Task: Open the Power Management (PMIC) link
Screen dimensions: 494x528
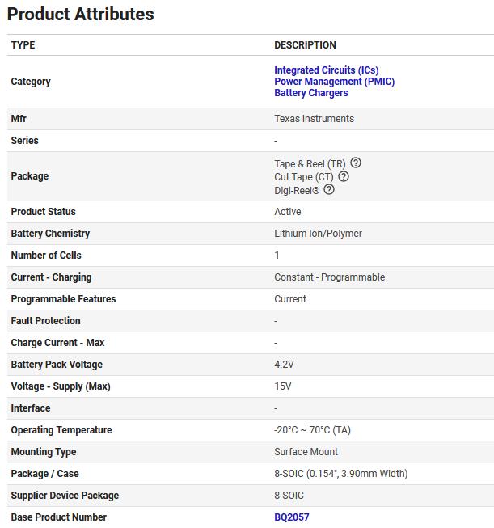Action: (334, 82)
